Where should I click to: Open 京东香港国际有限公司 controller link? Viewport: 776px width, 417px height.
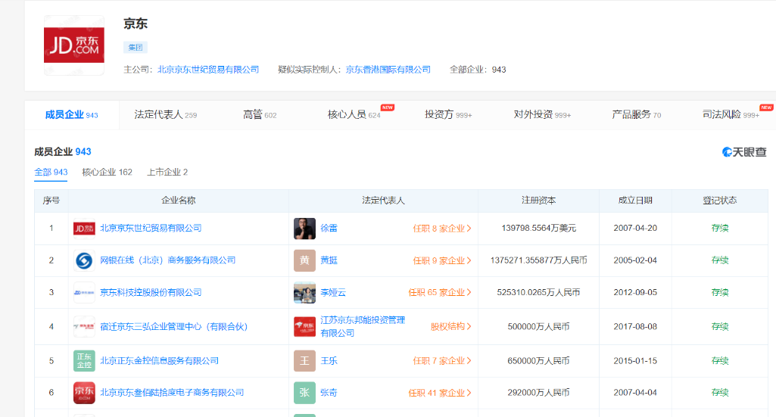pyautogui.click(x=388, y=70)
